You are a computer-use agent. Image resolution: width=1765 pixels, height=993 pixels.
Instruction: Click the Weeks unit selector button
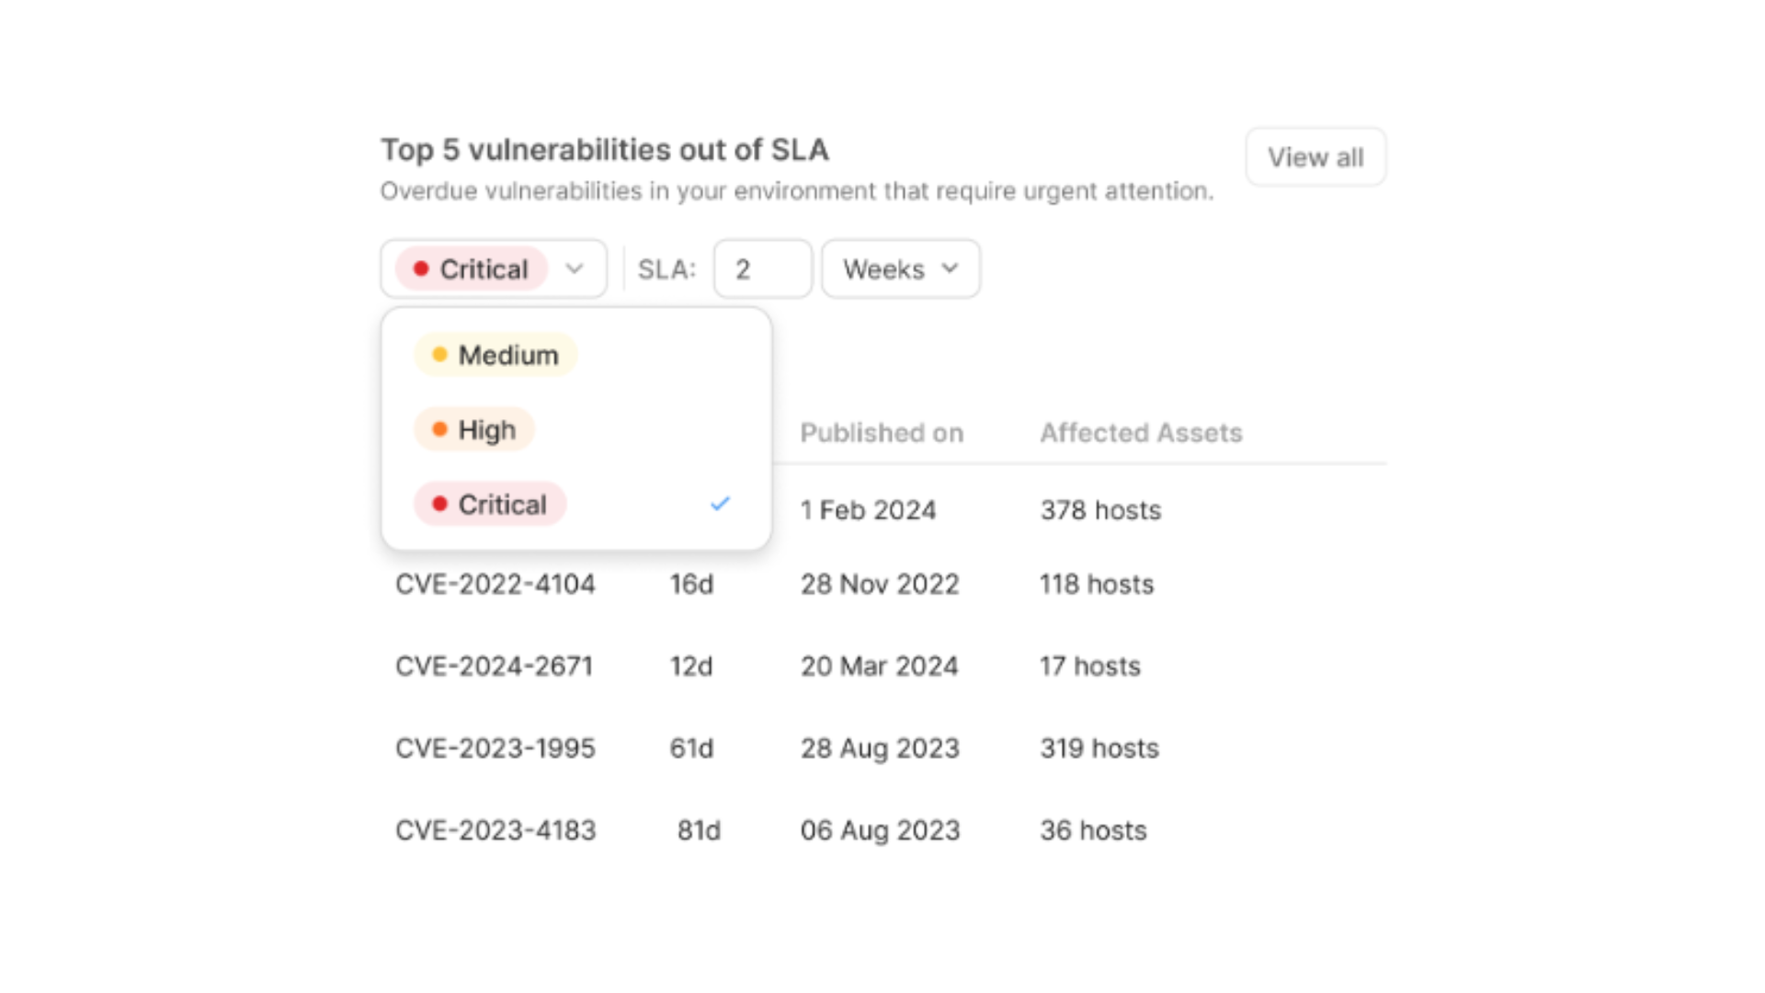pos(899,269)
